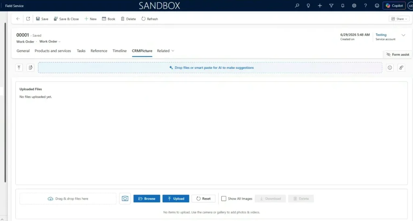Click the left vertical scrollbar

(5, 102)
